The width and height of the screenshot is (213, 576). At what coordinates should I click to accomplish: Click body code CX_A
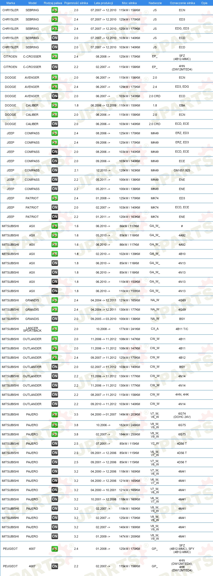[x=155, y=329]
